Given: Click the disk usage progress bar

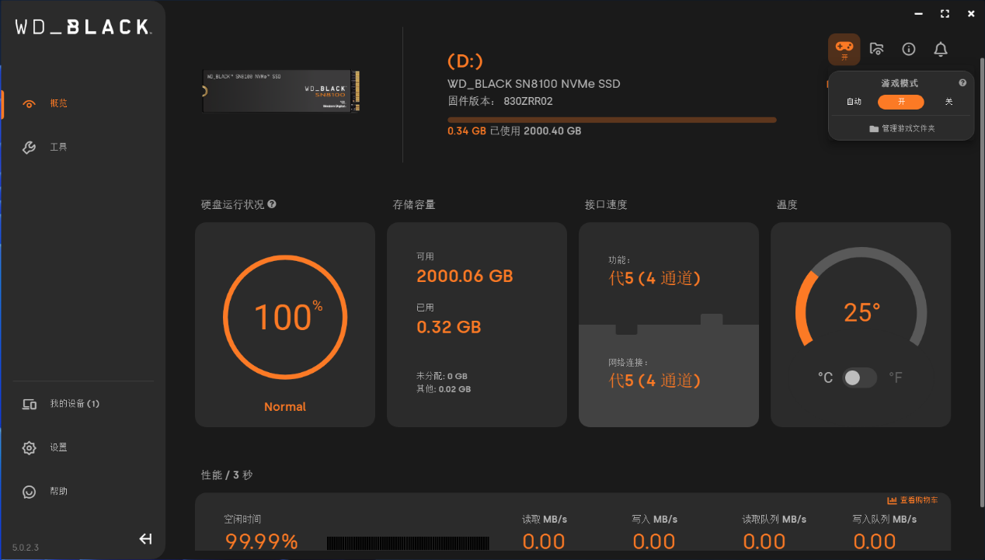Looking at the screenshot, I should click(611, 120).
